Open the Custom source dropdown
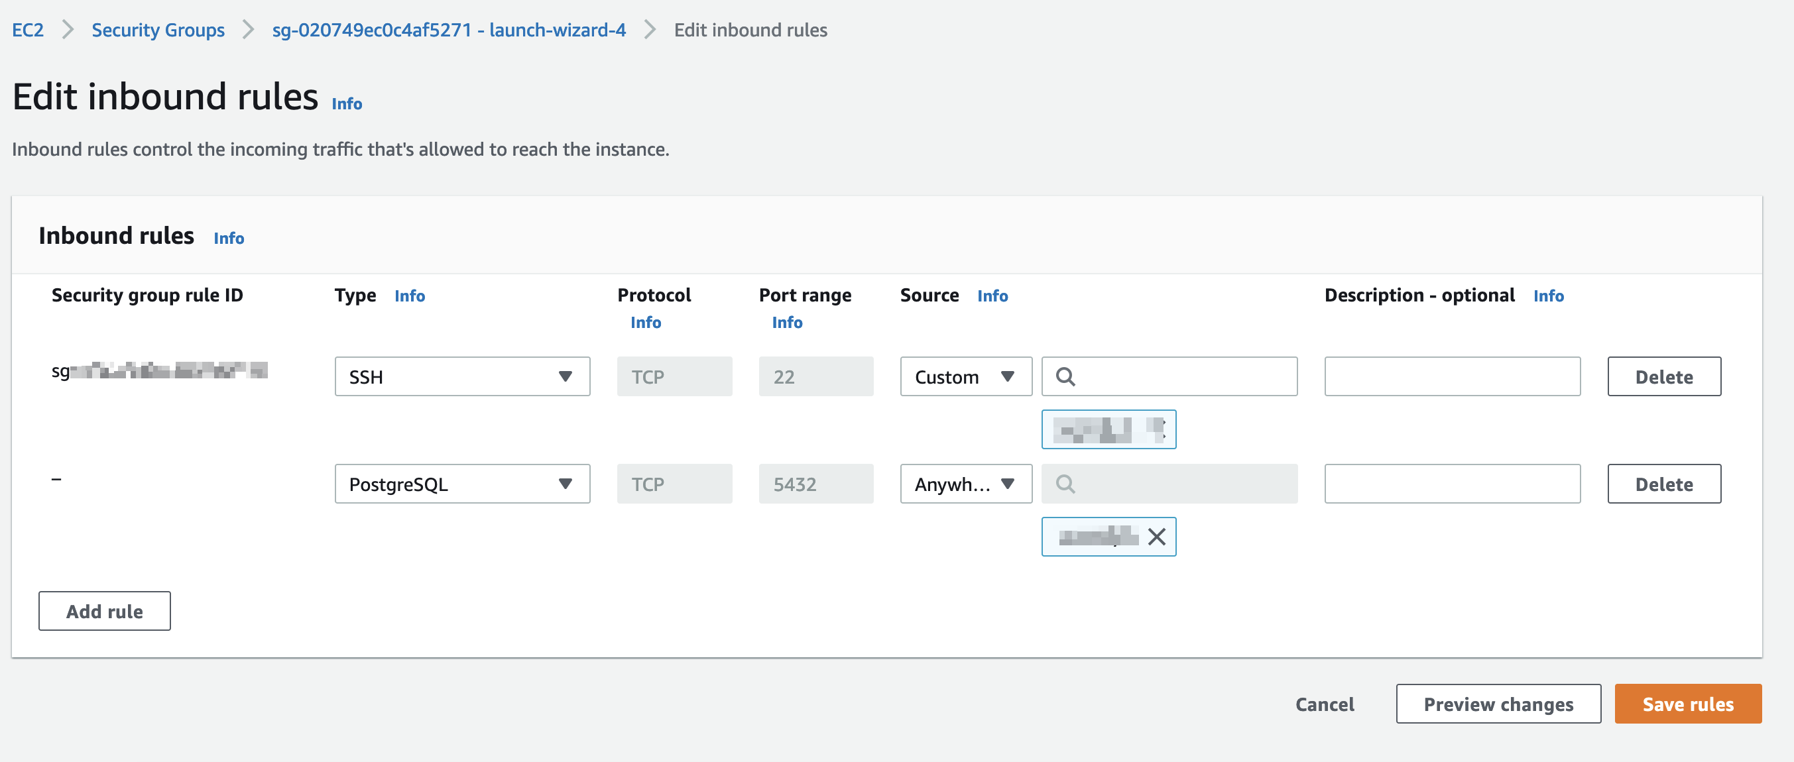 [965, 376]
